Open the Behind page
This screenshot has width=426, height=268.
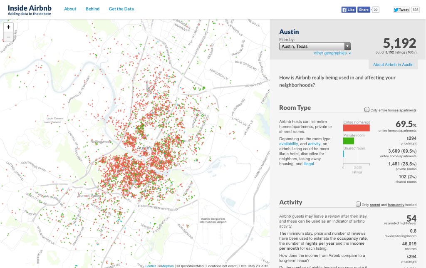92,9
